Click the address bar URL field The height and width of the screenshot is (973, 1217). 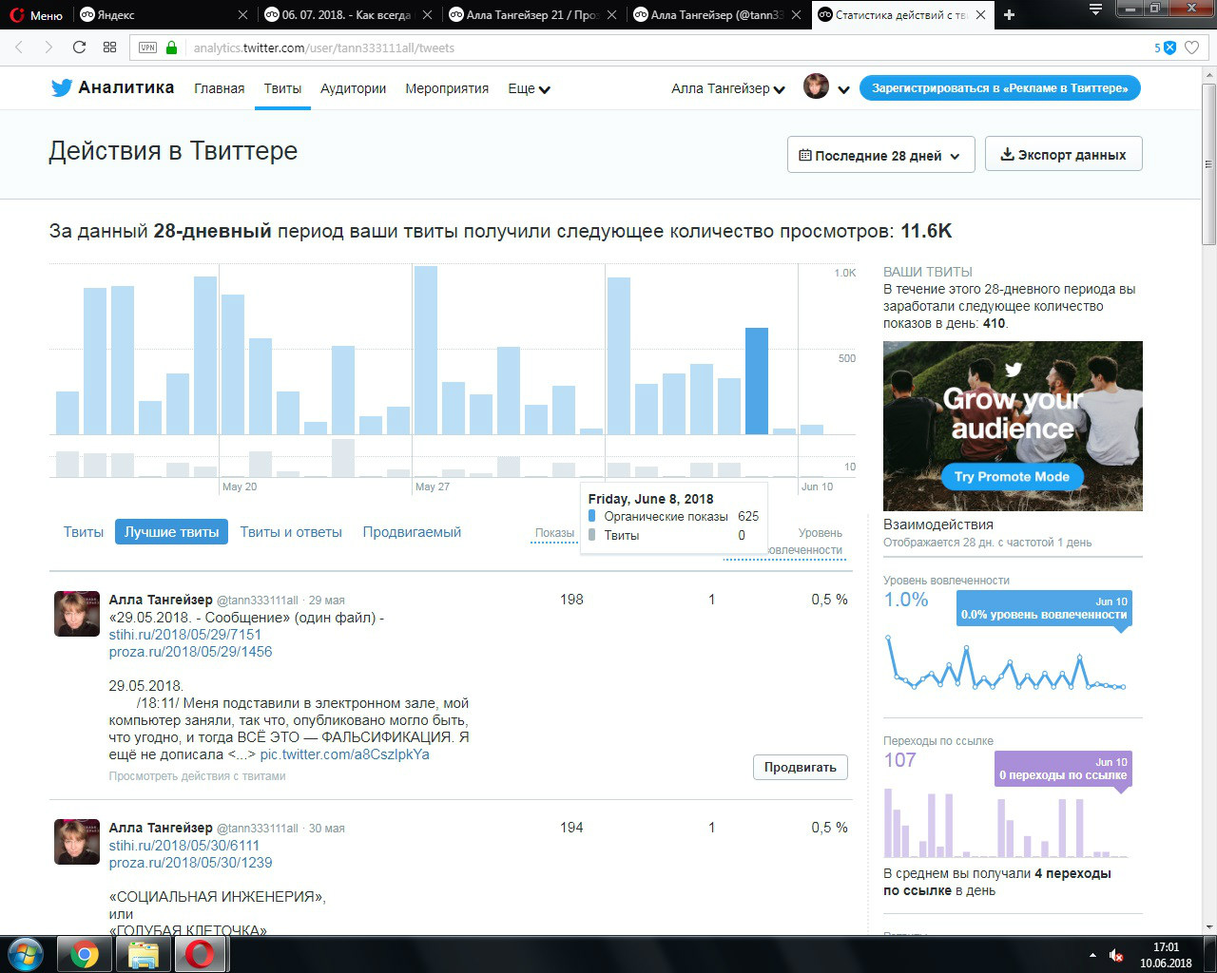(666, 48)
